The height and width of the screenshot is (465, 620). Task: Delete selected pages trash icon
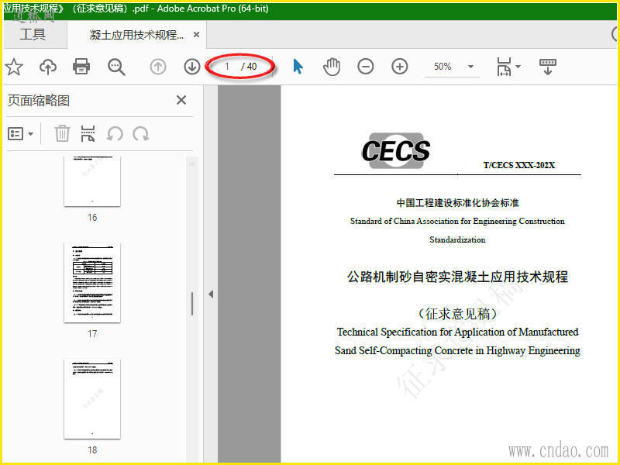(62, 133)
